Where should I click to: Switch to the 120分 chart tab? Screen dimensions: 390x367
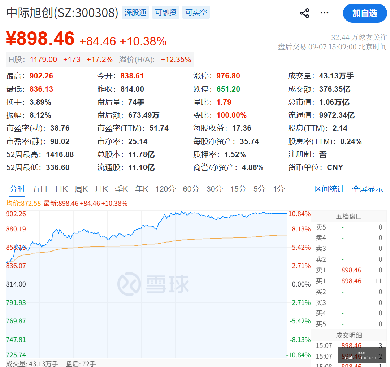[x=165, y=189]
